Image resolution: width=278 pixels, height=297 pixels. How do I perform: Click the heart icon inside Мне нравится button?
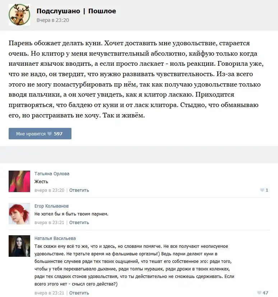pyautogui.click(x=50, y=134)
